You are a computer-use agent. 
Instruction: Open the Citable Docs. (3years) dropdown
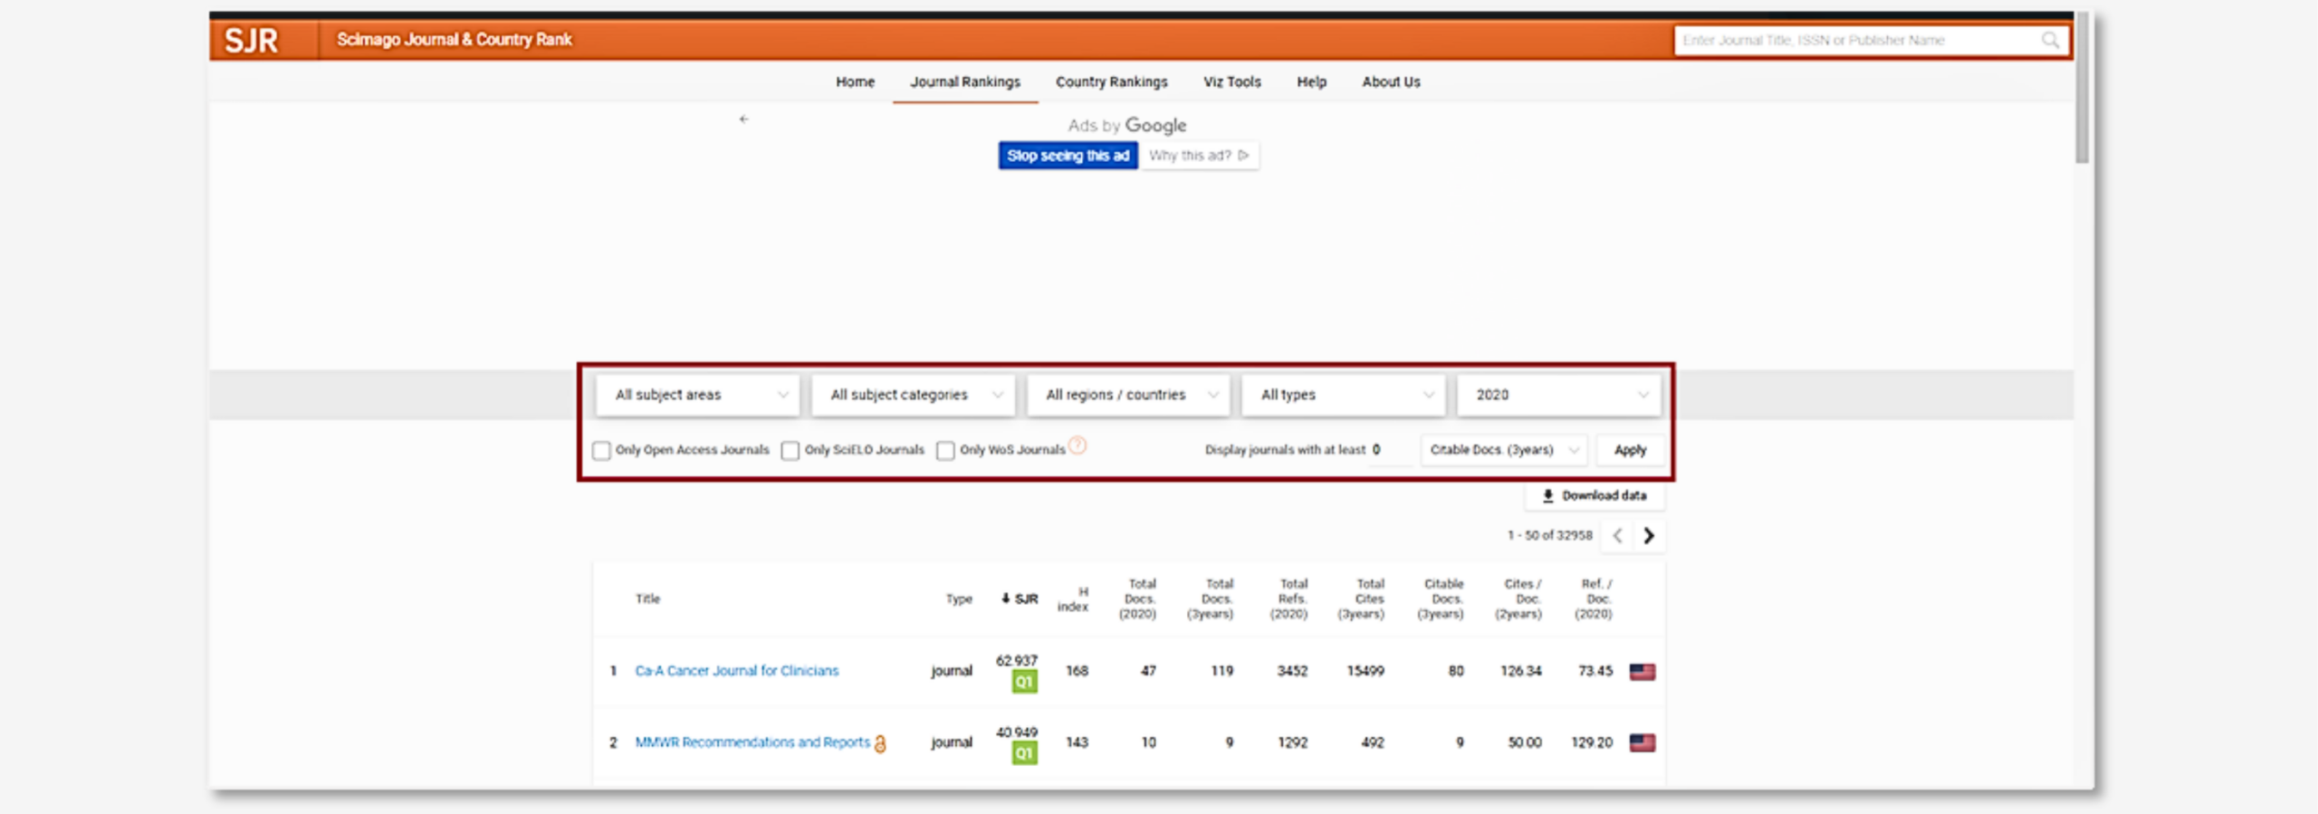point(1504,450)
